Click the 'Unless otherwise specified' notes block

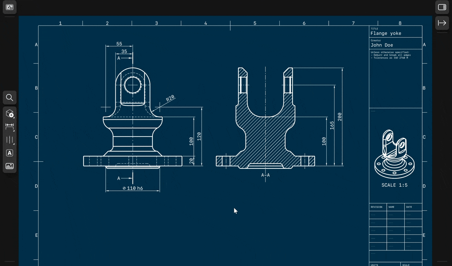[x=391, y=55]
